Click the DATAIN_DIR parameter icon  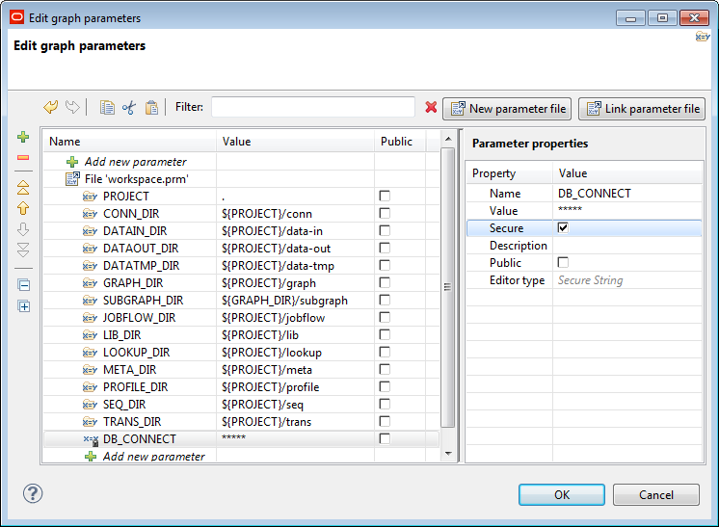click(x=90, y=231)
